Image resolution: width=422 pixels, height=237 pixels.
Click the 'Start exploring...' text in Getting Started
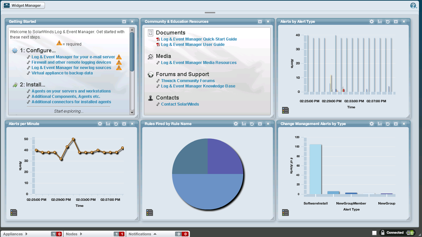tap(69, 111)
